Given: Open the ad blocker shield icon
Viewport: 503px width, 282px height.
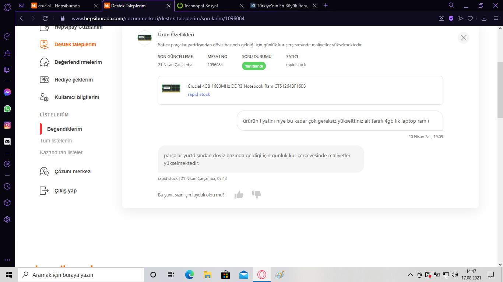Looking at the screenshot, I should pyautogui.click(x=451, y=18).
